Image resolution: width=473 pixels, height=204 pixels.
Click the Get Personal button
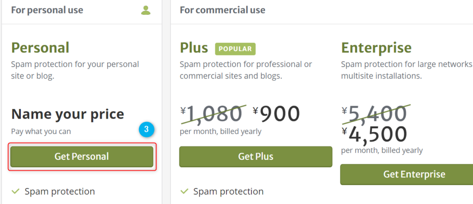(x=82, y=156)
